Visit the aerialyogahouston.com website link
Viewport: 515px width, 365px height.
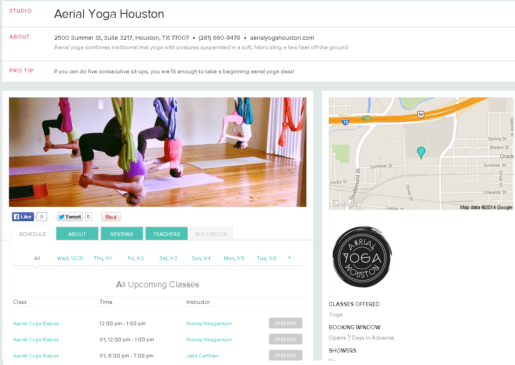[282, 38]
